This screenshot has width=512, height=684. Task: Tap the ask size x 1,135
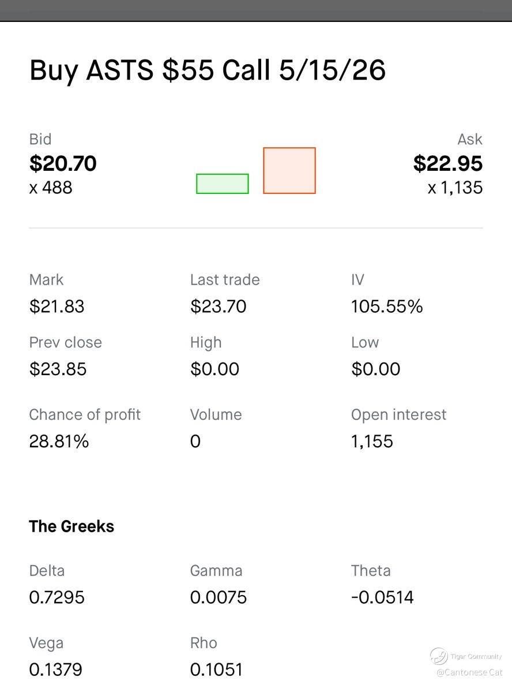[x=455, y=188]
